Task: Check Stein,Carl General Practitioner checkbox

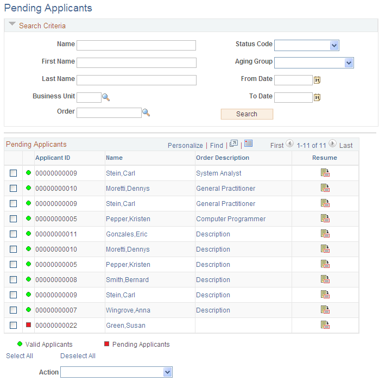Action: click(13, 204)
